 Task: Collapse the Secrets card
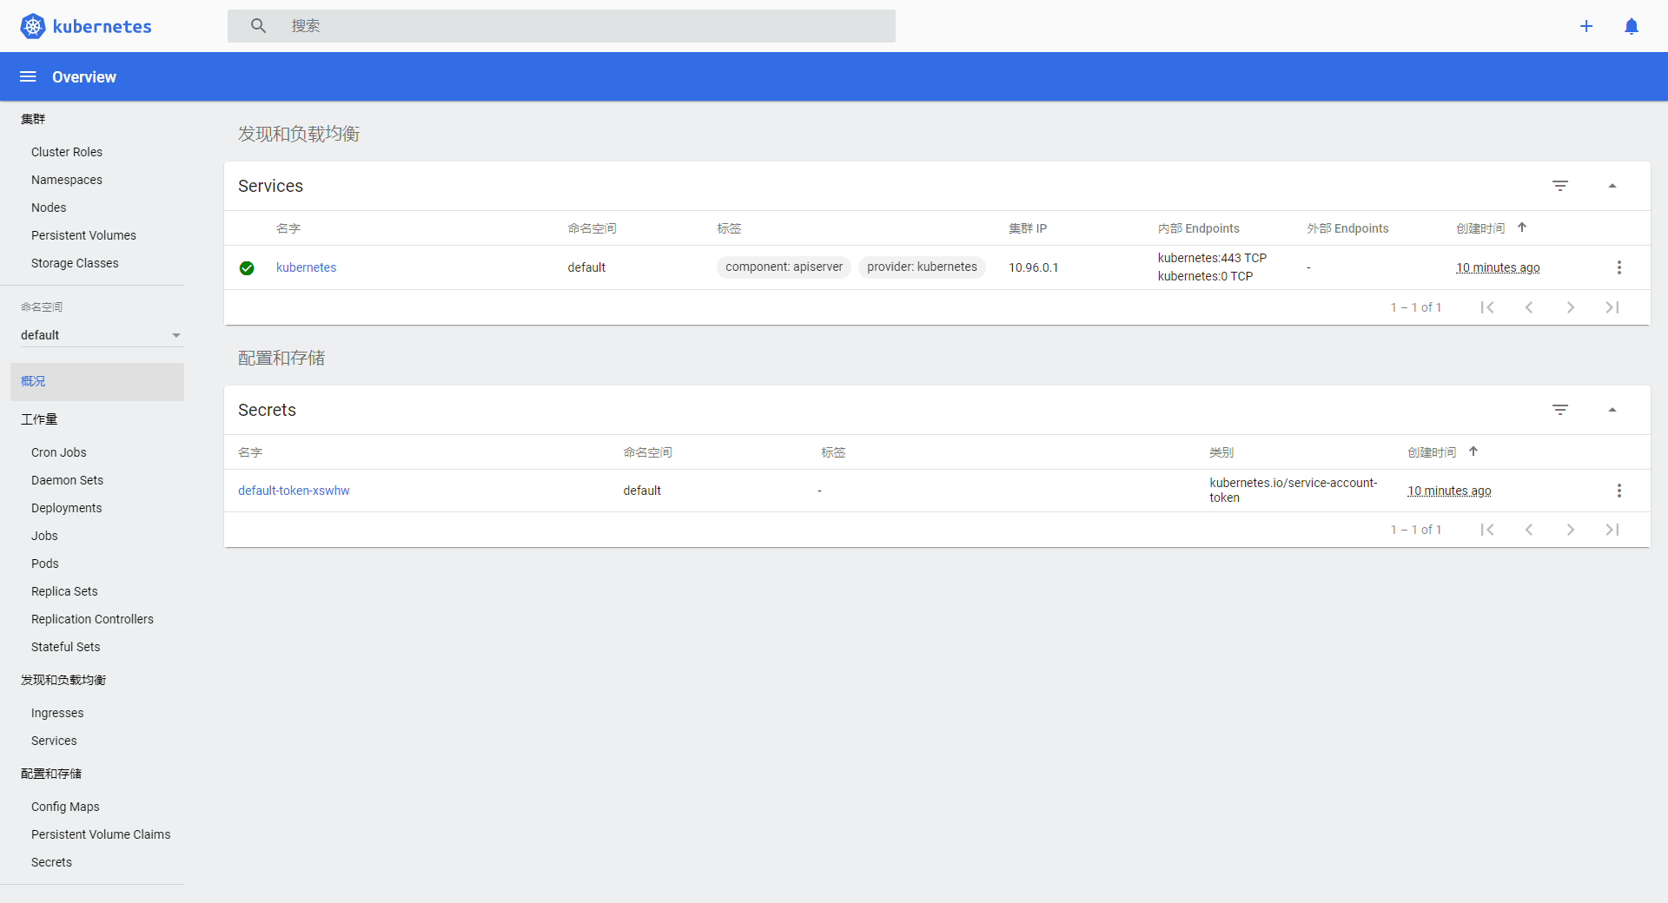pyautogui.click(x=1612, y=410)
